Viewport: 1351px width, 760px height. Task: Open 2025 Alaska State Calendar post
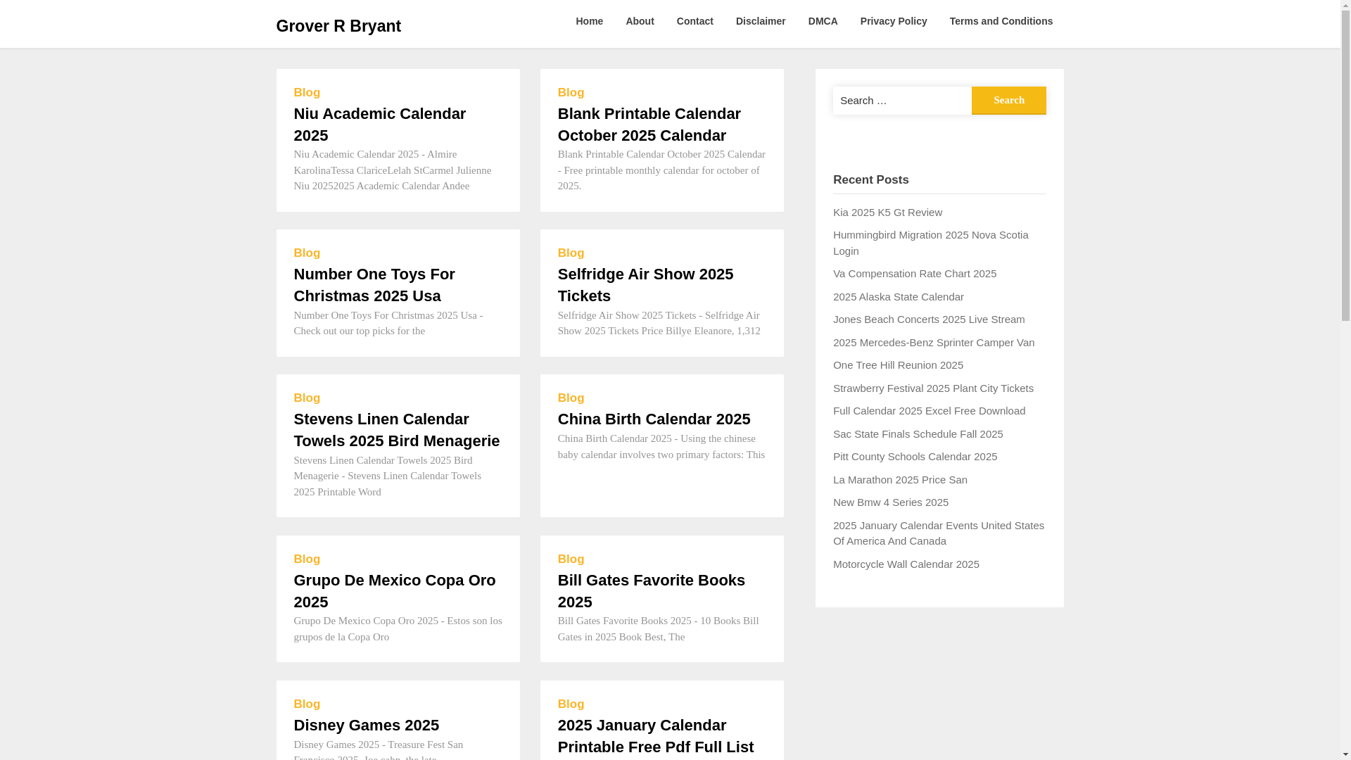pyautogui.click(x=898, y=297)
